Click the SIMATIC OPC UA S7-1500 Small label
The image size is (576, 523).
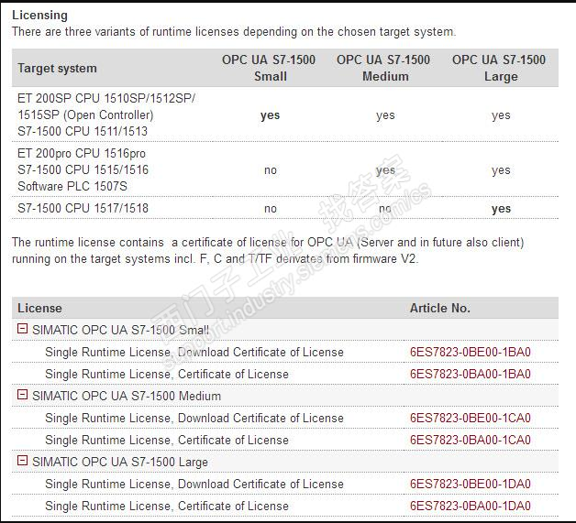(120, 330)
